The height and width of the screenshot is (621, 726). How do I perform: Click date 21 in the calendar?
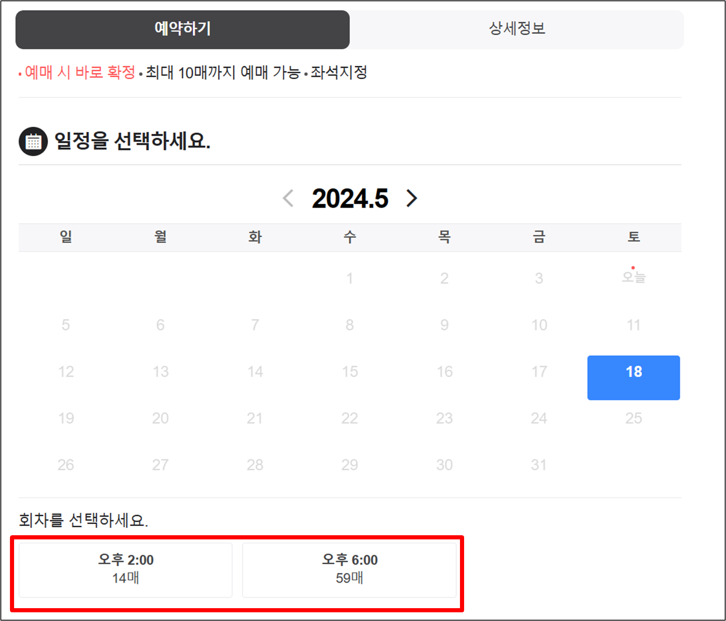255,418
